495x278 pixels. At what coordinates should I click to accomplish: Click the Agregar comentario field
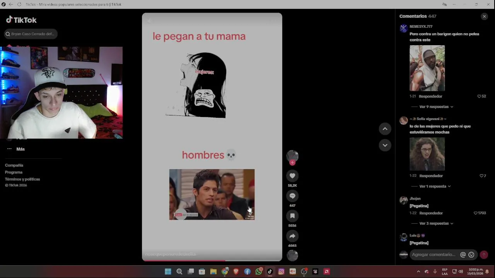pyautogui.click(x=434, y=254)
